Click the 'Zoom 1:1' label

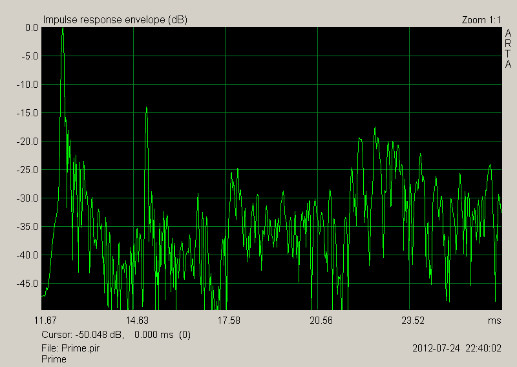tap(481, 20)
